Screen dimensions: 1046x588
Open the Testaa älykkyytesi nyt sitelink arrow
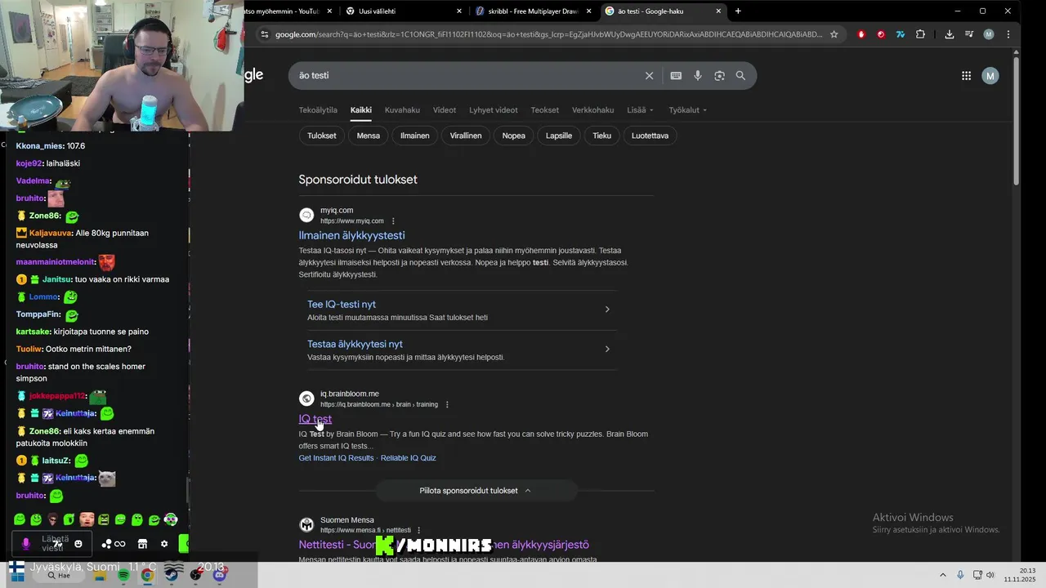tap(607, 350)
